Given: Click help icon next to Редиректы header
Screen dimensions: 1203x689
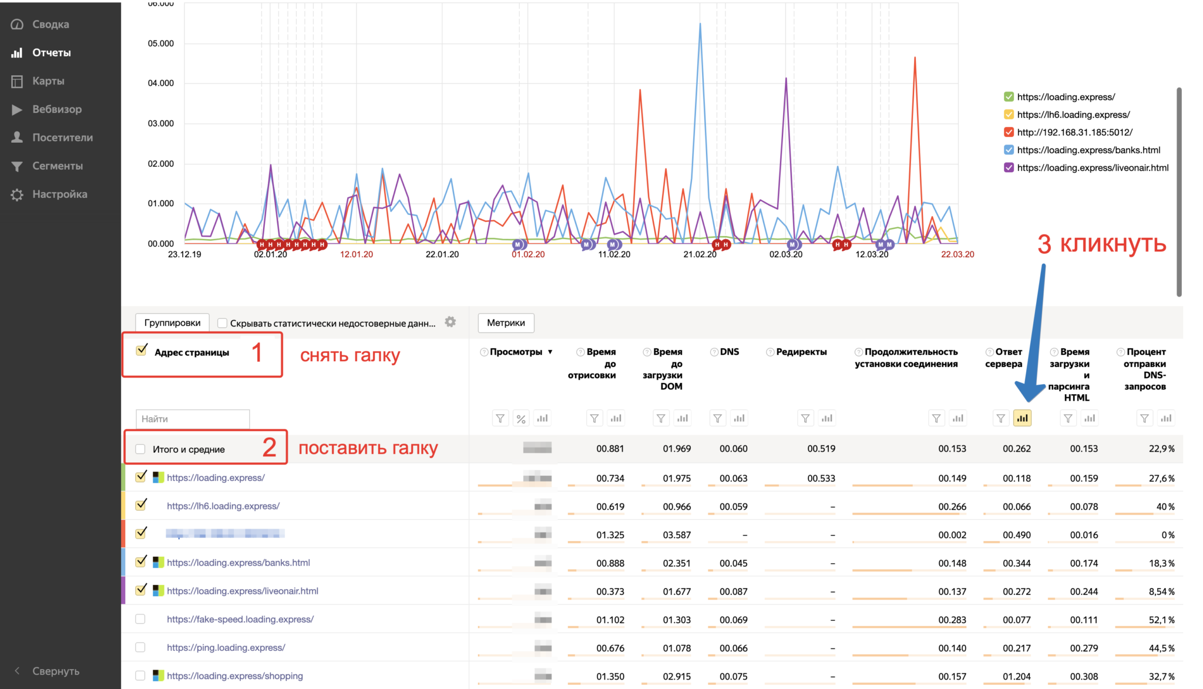Looking at the screenshot, I should [770, 352].
